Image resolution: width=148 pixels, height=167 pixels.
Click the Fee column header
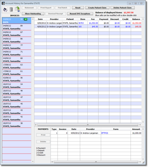(93, 19)
